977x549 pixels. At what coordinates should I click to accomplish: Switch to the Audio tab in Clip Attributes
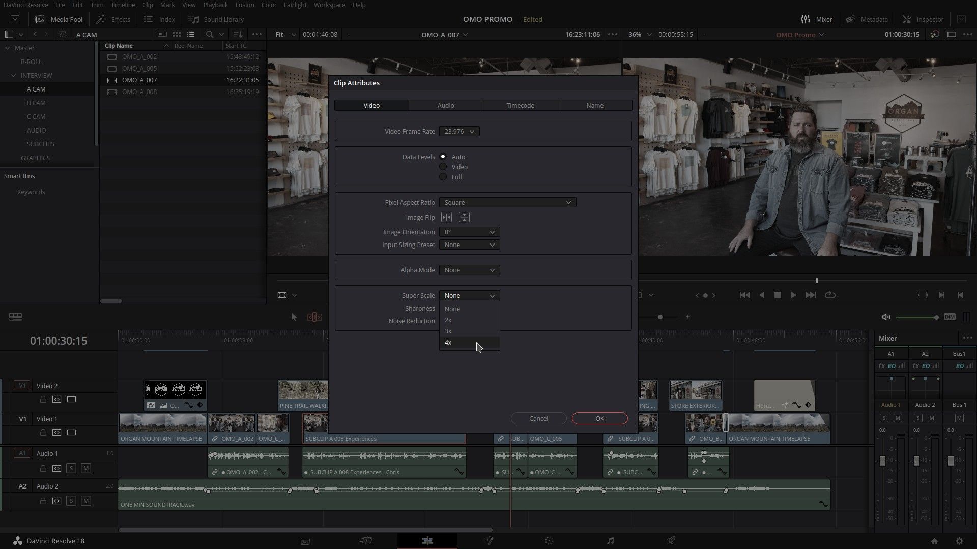[445, 105]
